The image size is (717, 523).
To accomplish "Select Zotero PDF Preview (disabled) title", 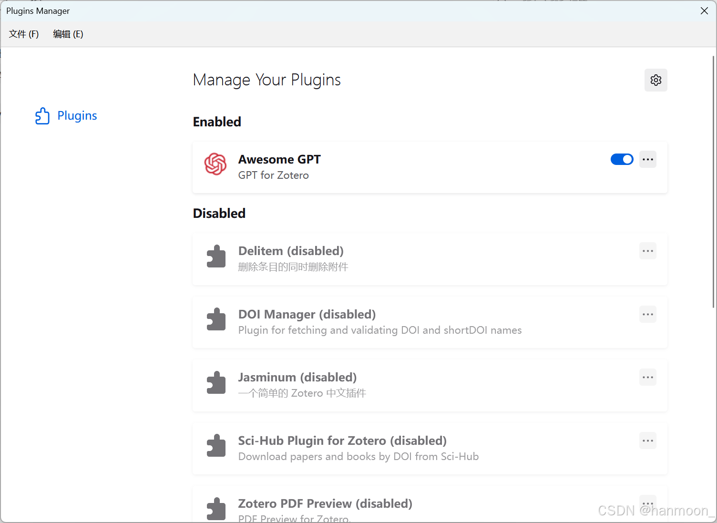I will click(325, 503).
